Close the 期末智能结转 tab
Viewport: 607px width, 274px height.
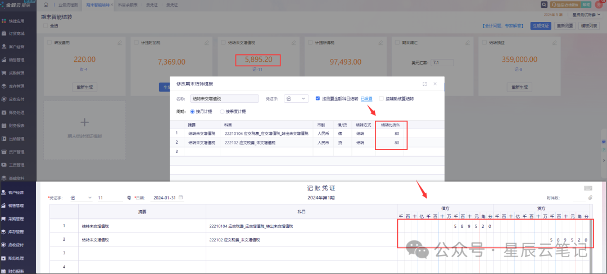112,5
